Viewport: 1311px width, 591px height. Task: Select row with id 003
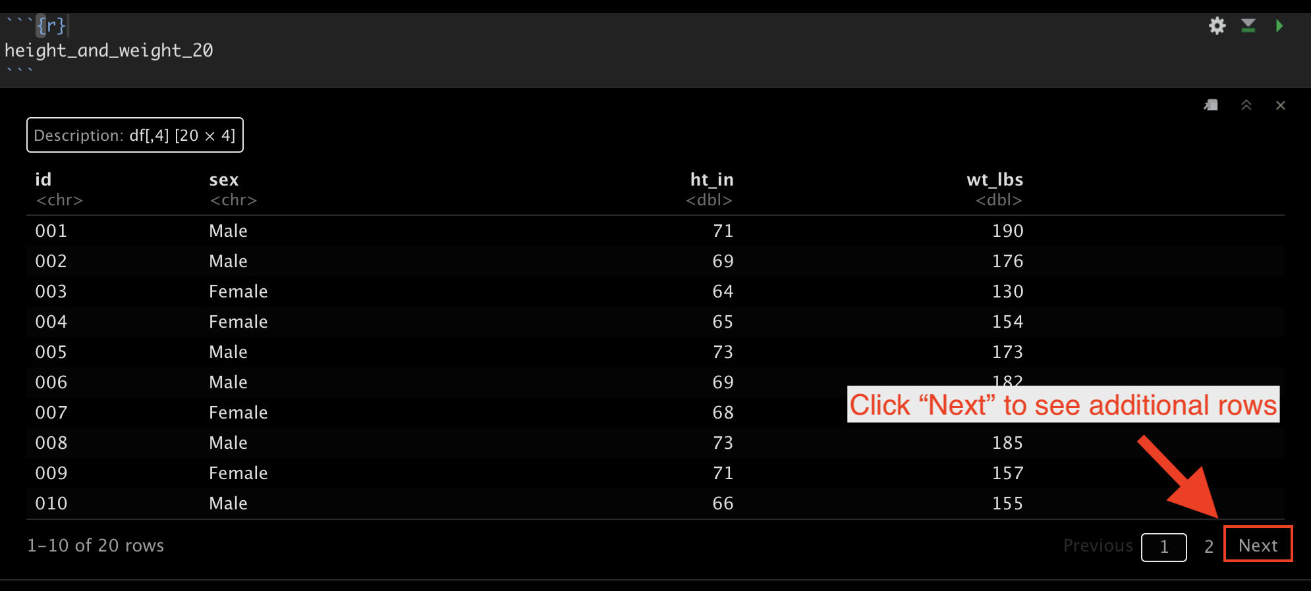(655, 292)
